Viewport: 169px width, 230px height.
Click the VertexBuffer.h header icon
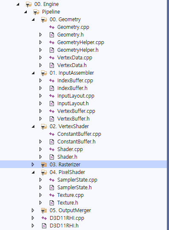tap(52, 119)
